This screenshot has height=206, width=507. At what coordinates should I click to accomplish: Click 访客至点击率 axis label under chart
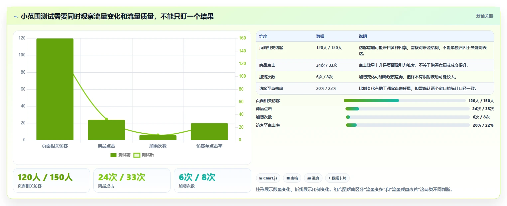click(209, 146)
